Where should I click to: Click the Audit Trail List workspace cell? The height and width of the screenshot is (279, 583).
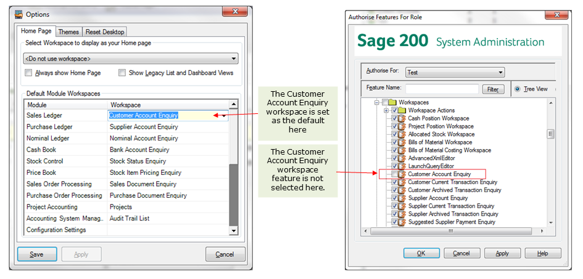168,219
